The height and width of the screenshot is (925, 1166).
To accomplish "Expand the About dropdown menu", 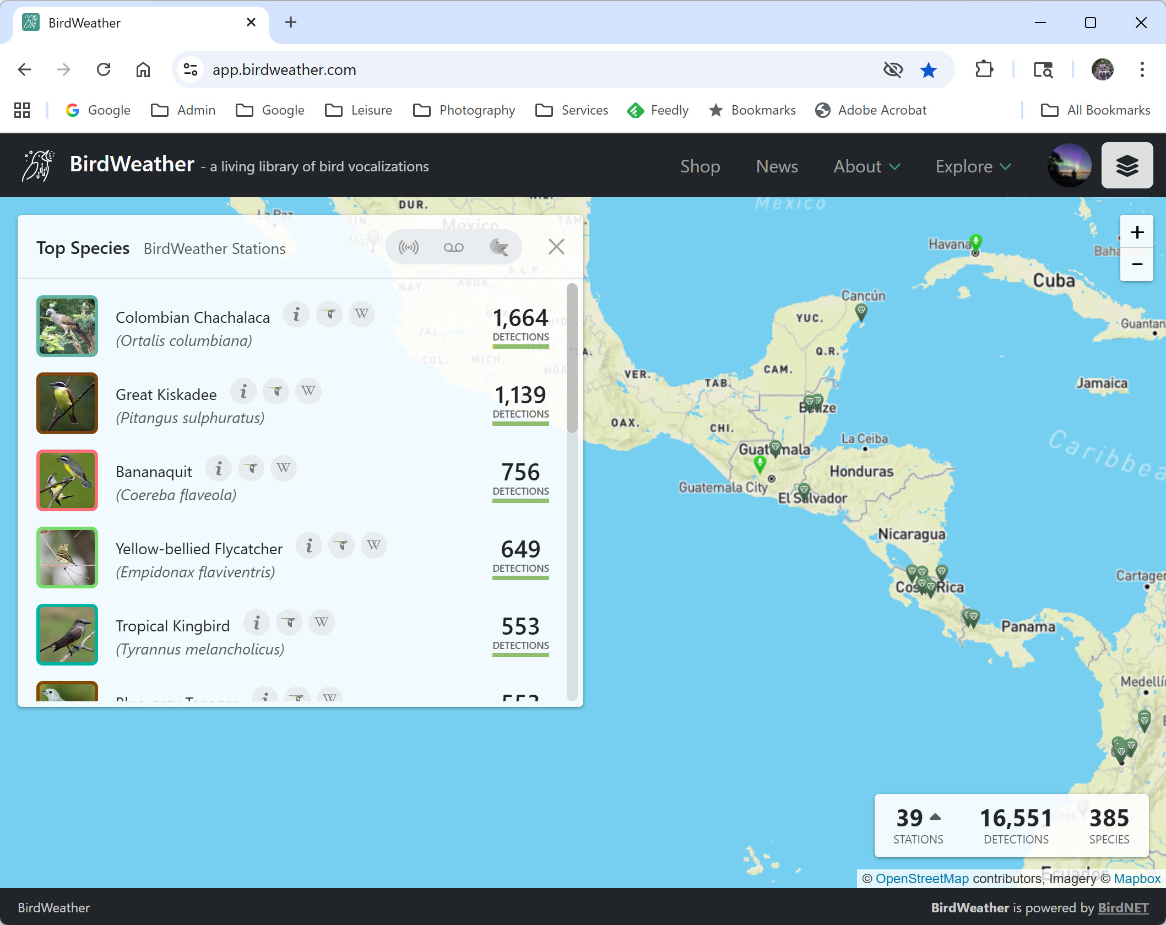I will 866,166.
